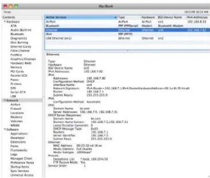Select Hardware RAID in sidebar
Viewport: 210px width, 178px height.
21,63
